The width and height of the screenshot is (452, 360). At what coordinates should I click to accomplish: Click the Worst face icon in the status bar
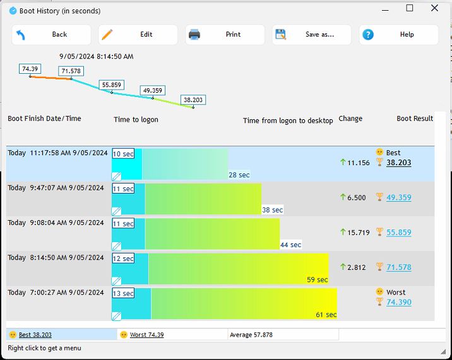pyautogui.click(x=124, y=335)
